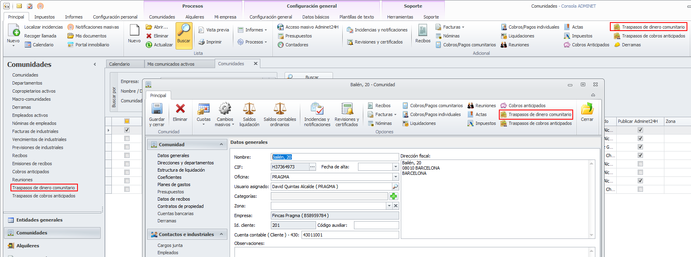The height and width of the screenshot is (257, 691).
Task: Check the second row checkbox in grid
Action: click(127, 139)
